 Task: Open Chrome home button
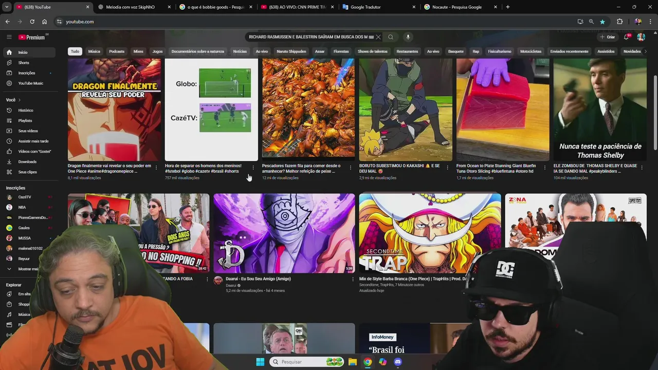coord(45,22)
